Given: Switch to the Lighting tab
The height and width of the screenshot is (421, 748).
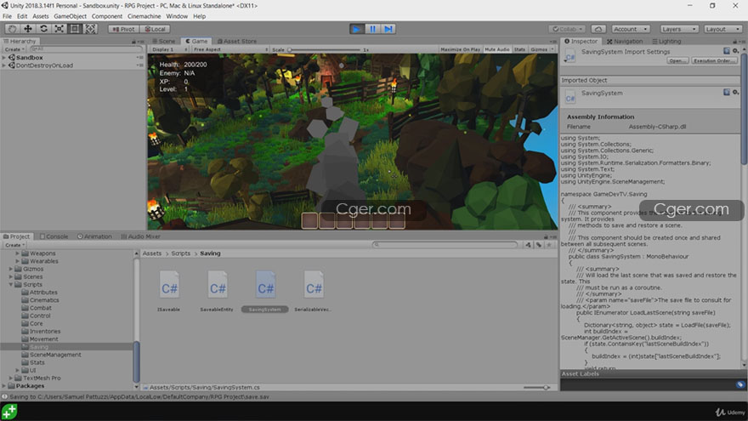Looking at the screenshot, I should pos(666,42).
